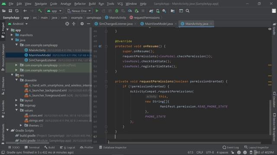The height and width of the screenshot is (155, 277).
Task: Select strings.xml in values folder
Action: pos(36,121)
